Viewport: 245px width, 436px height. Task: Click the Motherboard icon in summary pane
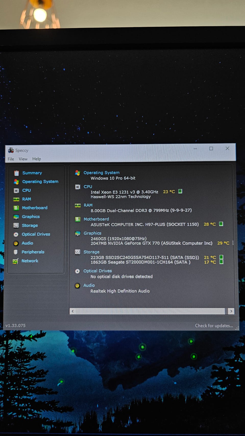point(78,219)
